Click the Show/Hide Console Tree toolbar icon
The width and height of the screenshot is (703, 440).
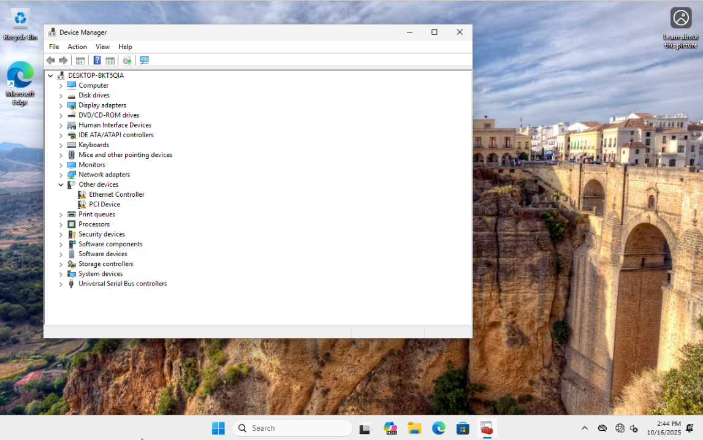(80, 60)
